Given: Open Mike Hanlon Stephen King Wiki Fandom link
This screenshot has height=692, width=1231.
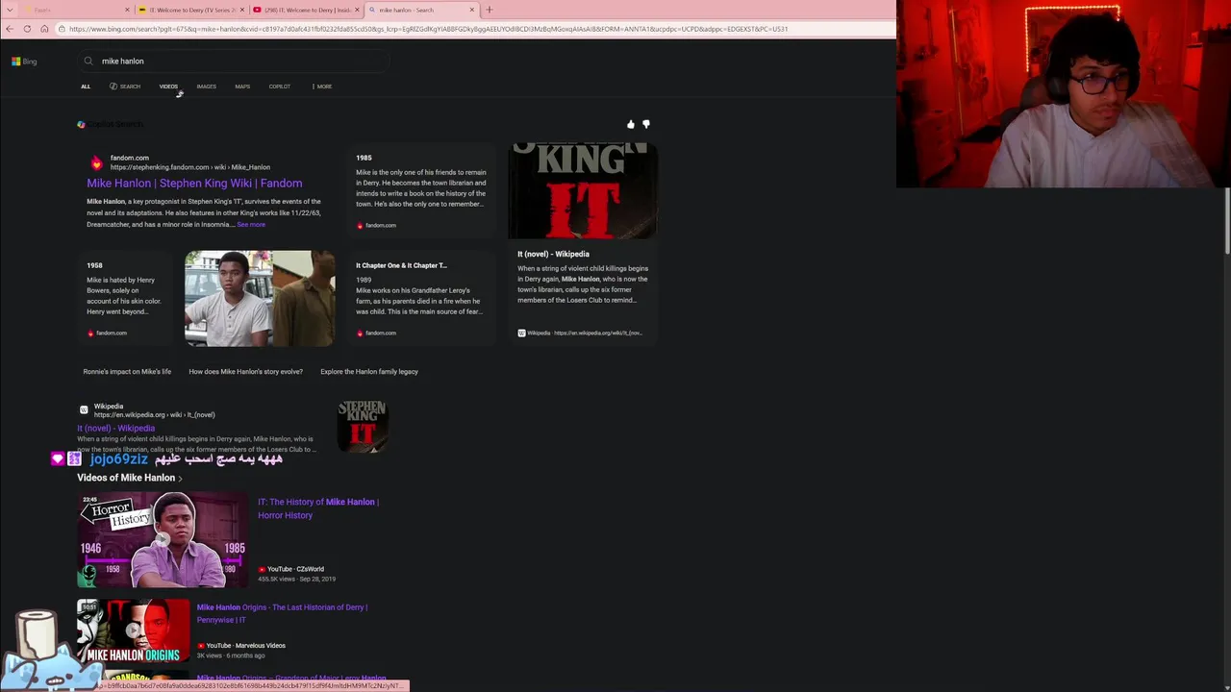Looking at the screenshot, I should (x=194, y=184).
